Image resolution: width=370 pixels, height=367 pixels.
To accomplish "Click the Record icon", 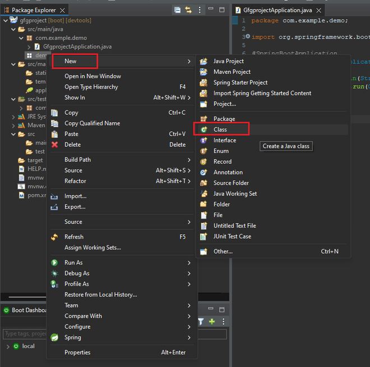I will 203,162.
